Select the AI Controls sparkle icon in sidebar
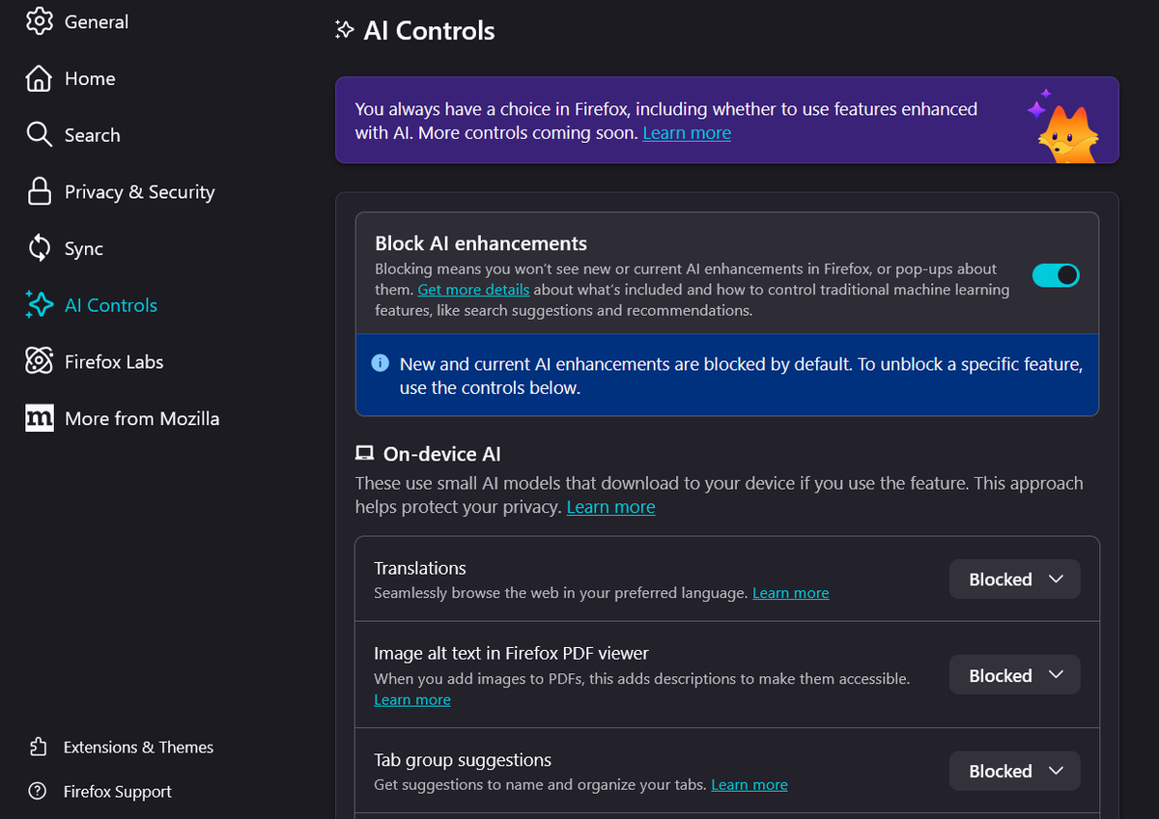Screen dimensions: 1159x819 (x=40, y=304)
